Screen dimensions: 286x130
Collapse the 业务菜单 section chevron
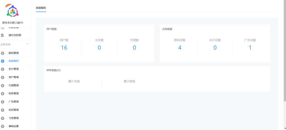point(28,44)
